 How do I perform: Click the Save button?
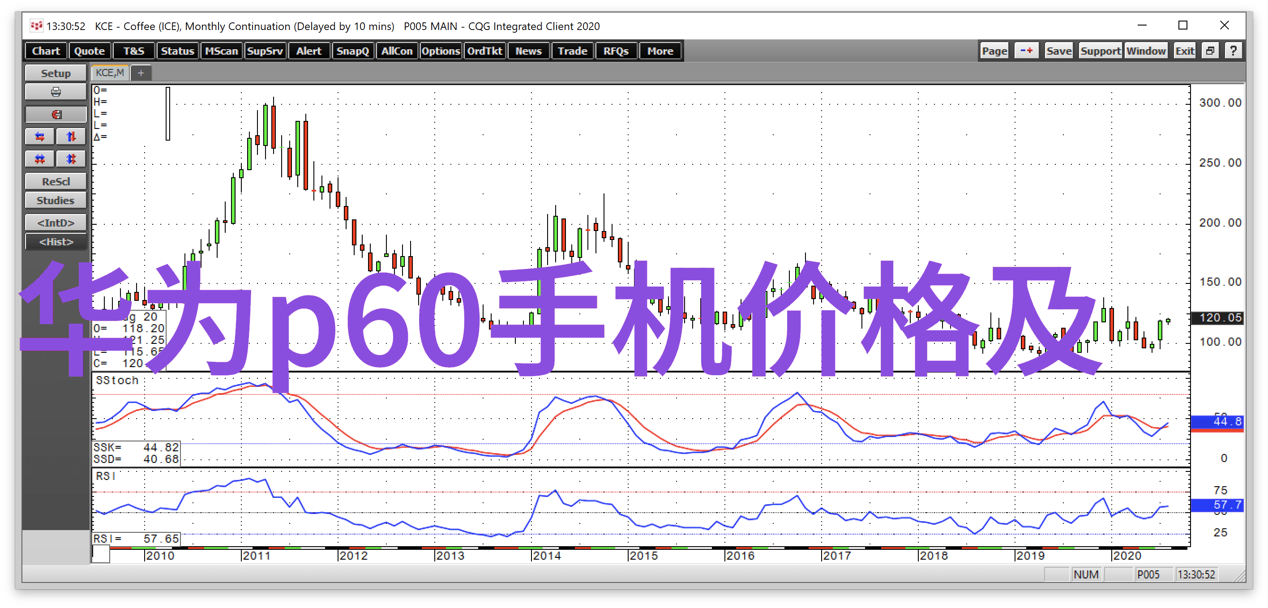(x=1059, y=51)
